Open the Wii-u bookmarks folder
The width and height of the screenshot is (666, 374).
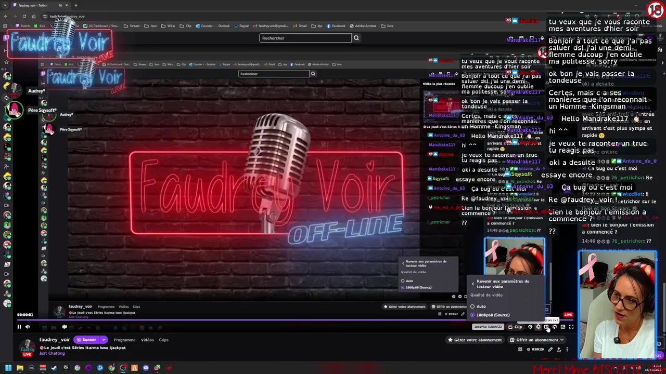coord(168,26)
